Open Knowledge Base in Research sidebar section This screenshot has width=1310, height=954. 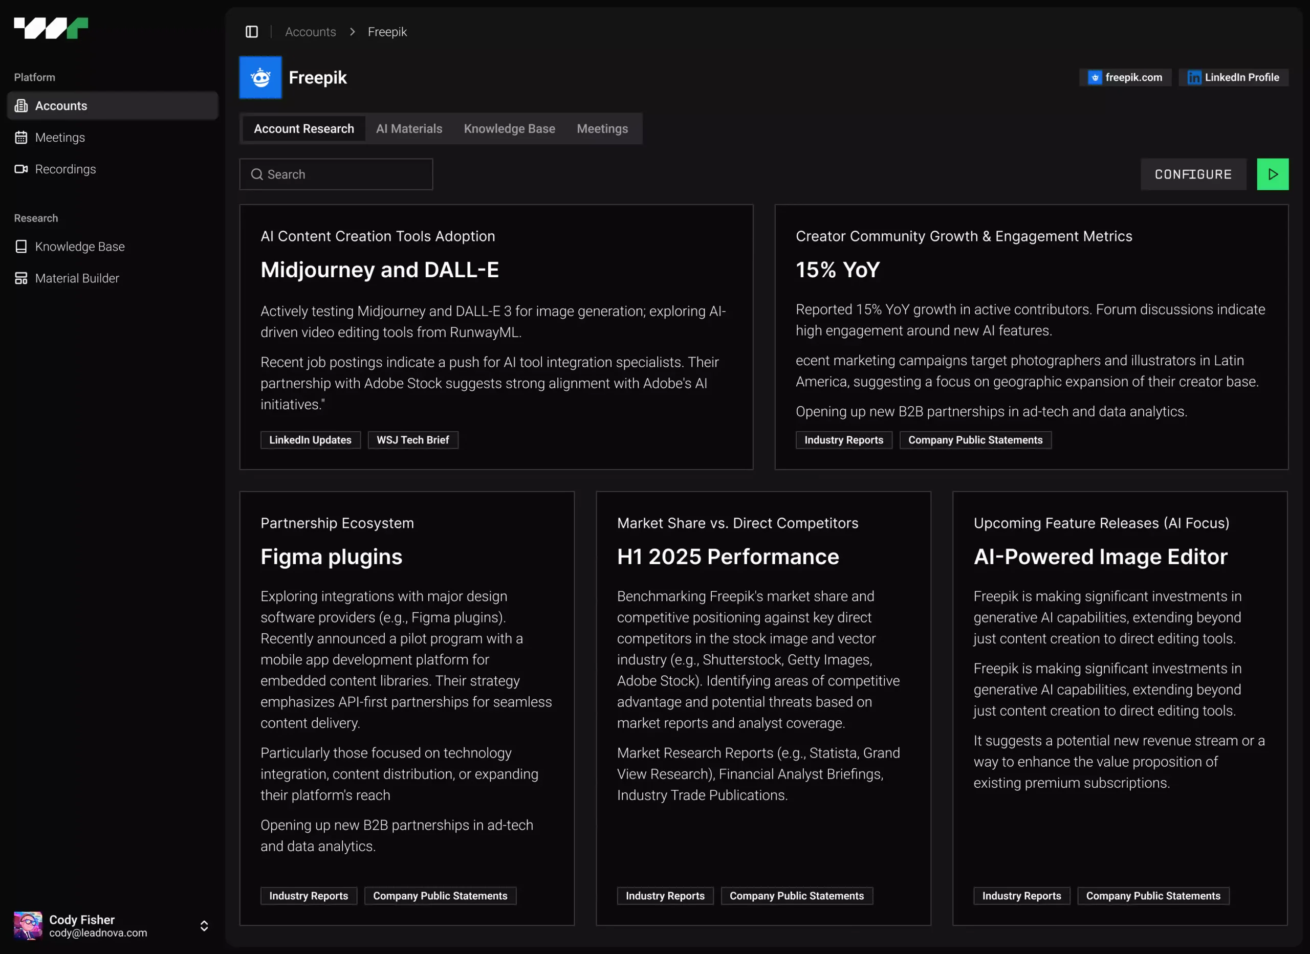point(113,247)
